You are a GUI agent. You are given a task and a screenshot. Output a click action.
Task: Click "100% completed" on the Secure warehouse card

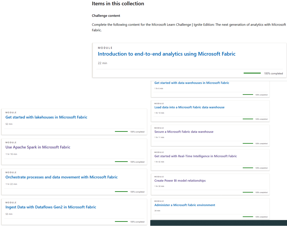261,144
